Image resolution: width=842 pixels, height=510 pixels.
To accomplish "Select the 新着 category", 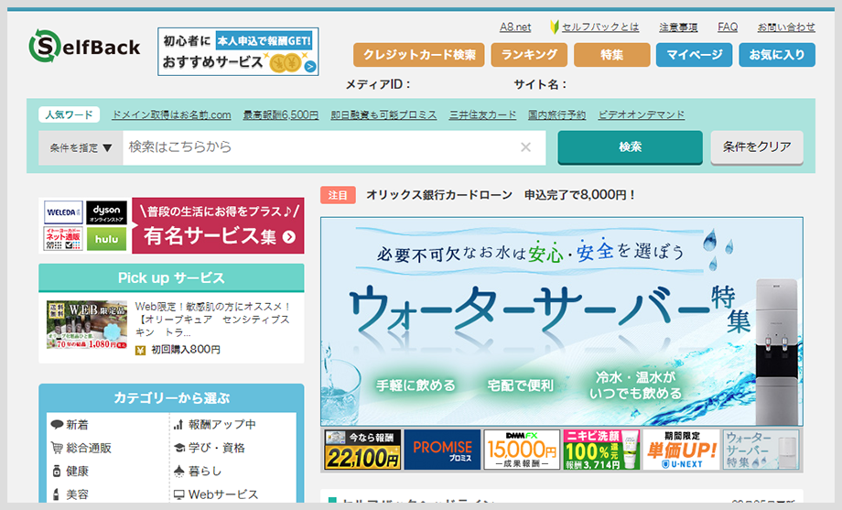I will coord(70,425).
